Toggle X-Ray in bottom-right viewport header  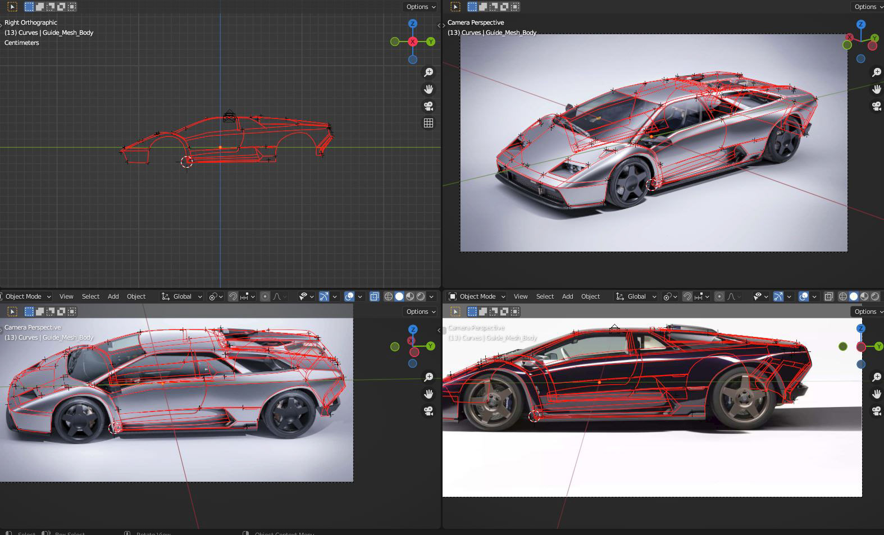[x=829, y=296]
